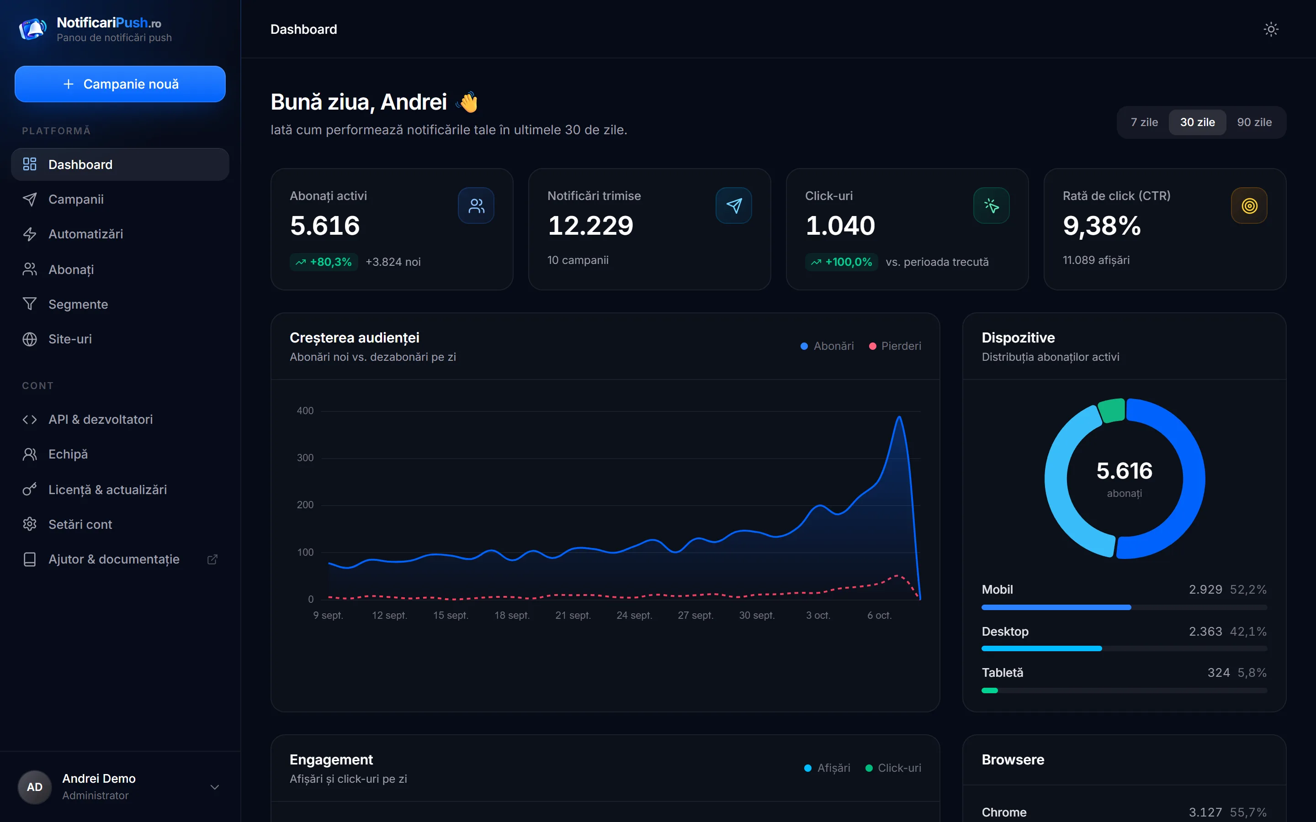This screenshot has width=1316, height=822.
Task: Click the Automatizări lightning bolt icon
Action: click(30, 234)
